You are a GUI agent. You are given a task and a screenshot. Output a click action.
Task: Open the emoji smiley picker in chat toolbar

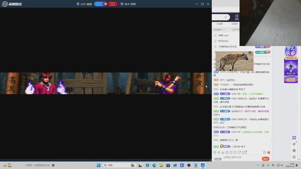pyautogui.click(x=215, y=152)
